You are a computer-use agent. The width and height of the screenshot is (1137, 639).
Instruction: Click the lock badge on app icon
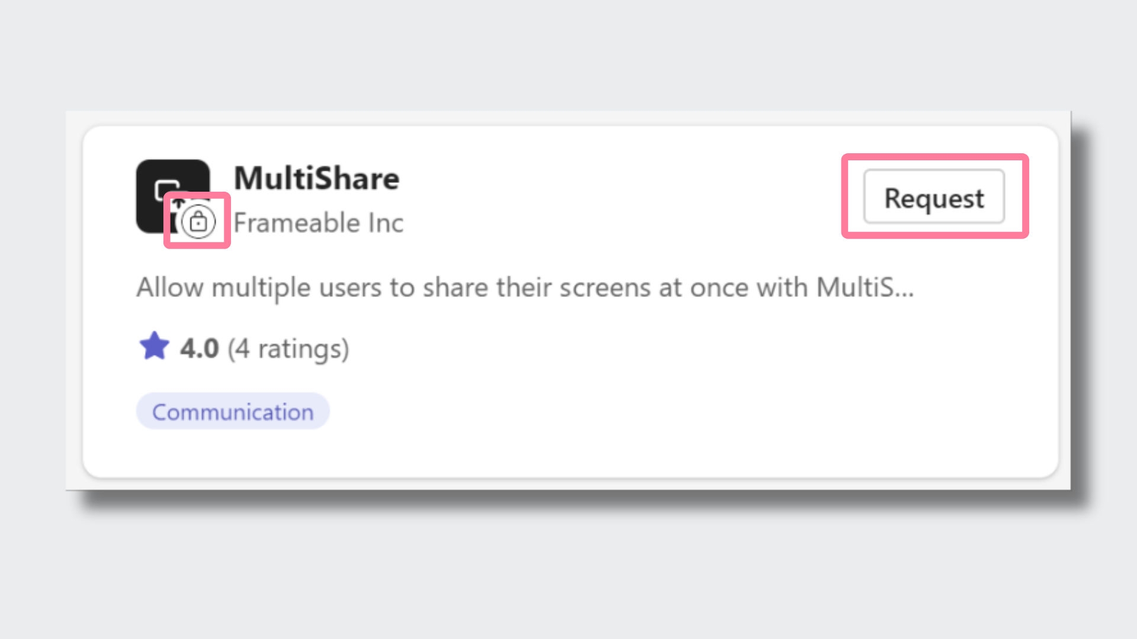[x=198, y=222]
